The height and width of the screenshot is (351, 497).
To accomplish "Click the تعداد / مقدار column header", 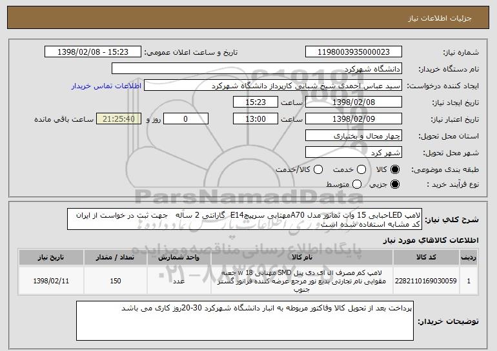I will 116,258.
